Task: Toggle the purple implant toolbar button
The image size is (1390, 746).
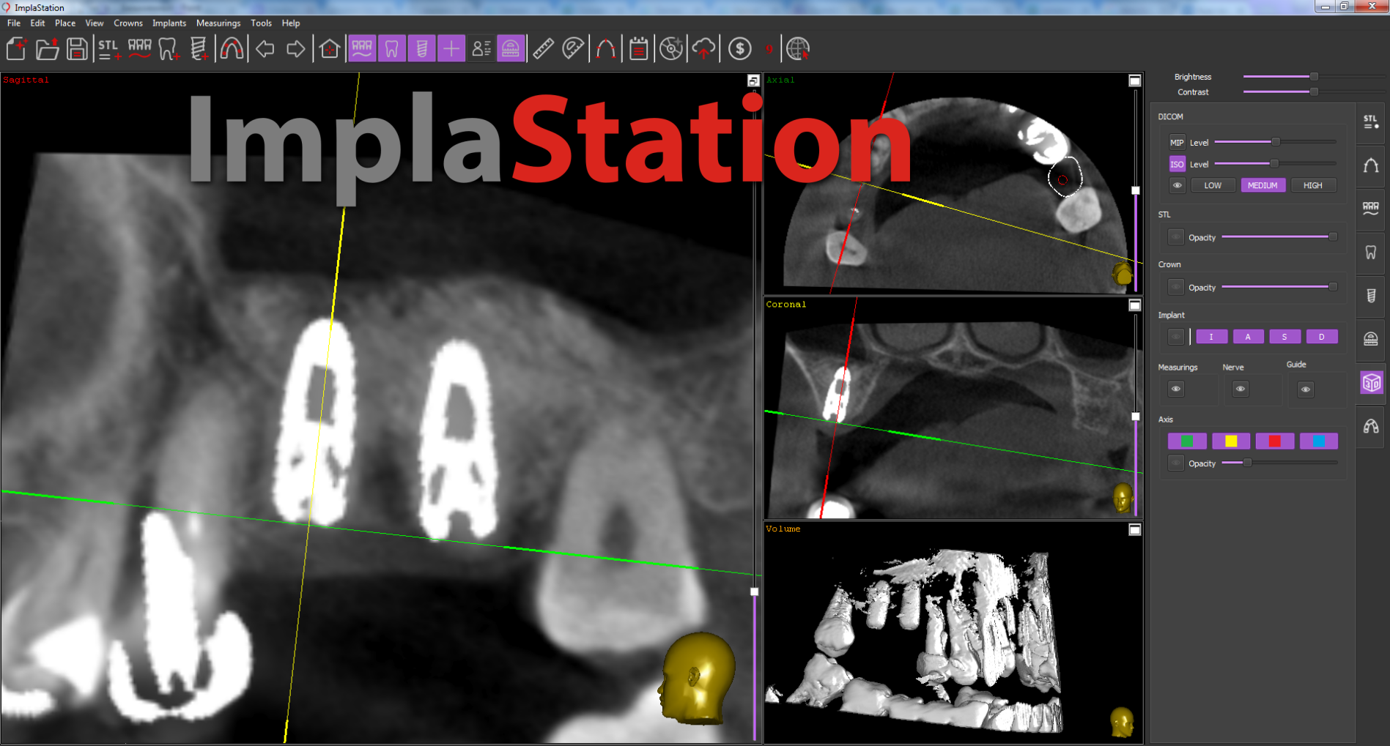Action: click(x=421, y=49)
